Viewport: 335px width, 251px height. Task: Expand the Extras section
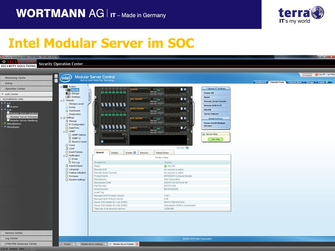click(x=26, y=83)
